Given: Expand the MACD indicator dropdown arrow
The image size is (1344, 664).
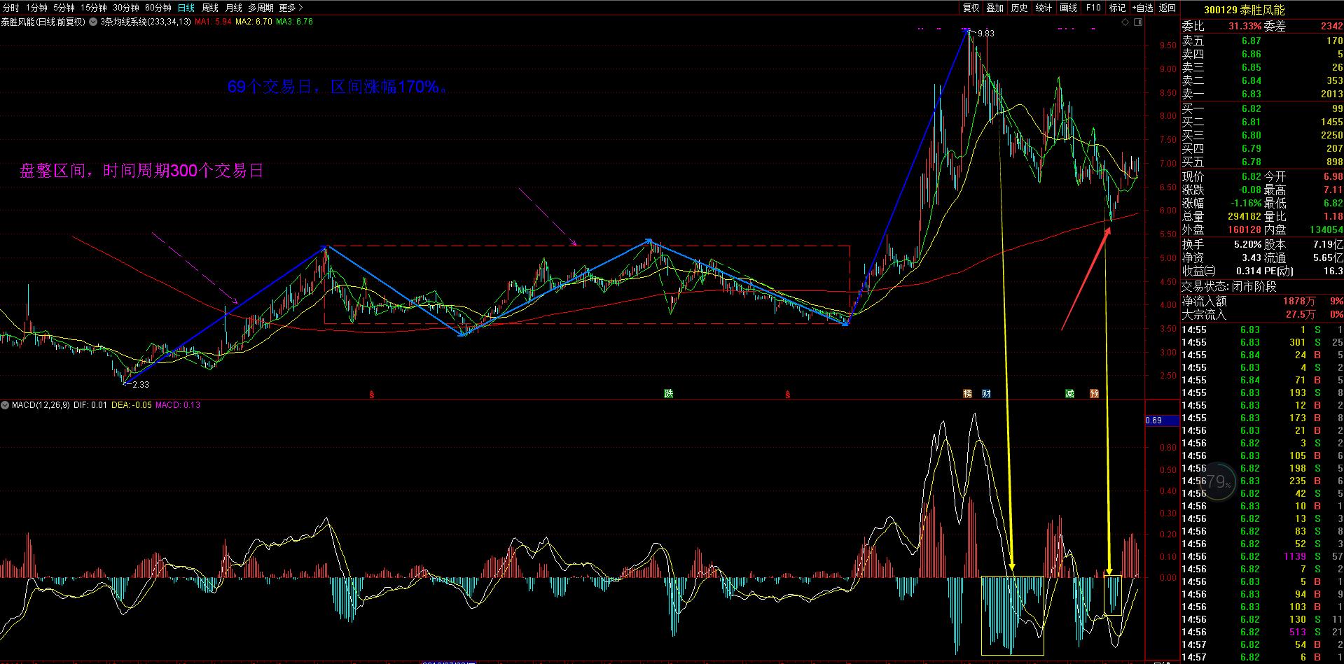Looking at the screenshot, I should [x=6, y=404].
